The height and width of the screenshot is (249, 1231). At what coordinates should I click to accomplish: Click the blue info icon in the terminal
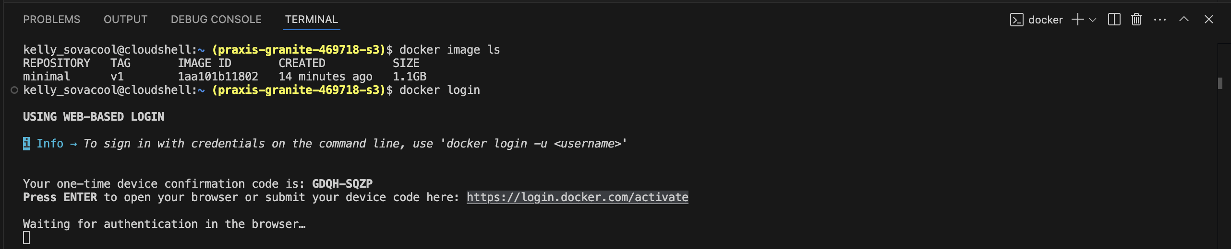pyautogui.click(x=26, y=144)
